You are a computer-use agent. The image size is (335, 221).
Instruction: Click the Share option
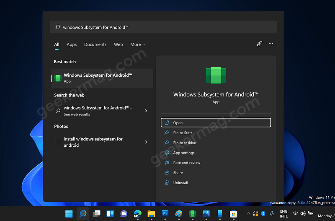(x=216, y=173)
